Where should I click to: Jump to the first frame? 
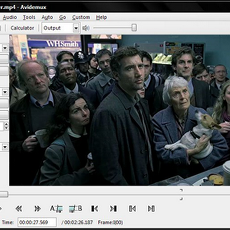pyautogui.click(x=94, y=209)
